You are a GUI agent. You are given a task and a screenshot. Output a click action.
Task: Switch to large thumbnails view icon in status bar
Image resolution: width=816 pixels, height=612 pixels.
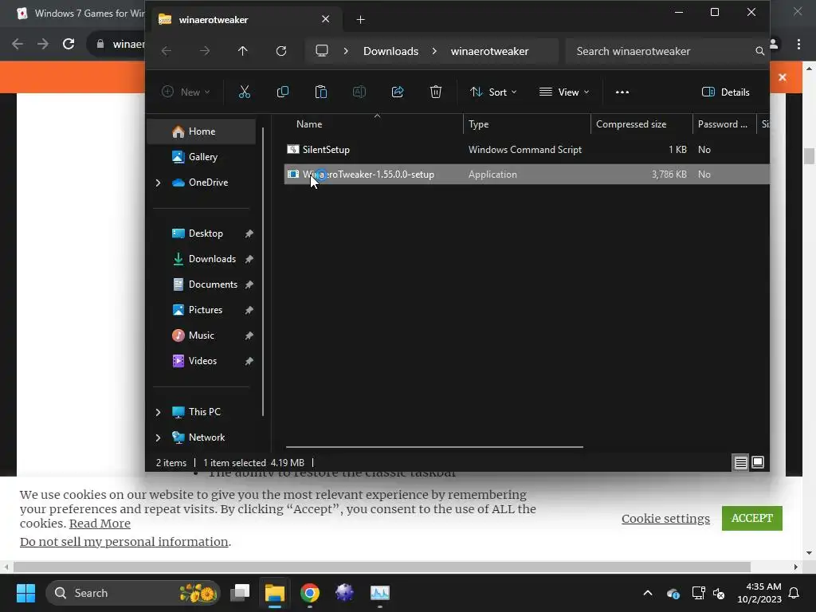point(758,462)
